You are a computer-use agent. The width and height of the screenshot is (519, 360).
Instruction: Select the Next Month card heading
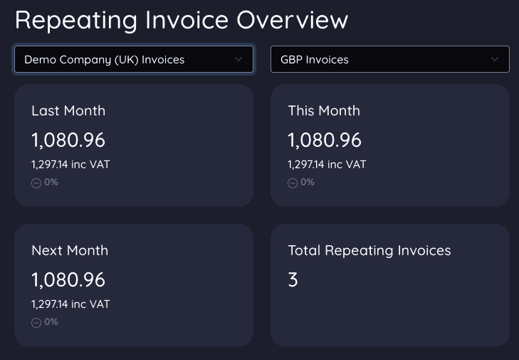coord(70,250)
